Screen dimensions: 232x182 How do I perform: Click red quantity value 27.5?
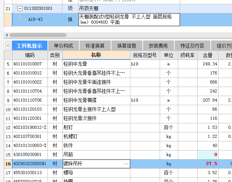coord(208,164)
